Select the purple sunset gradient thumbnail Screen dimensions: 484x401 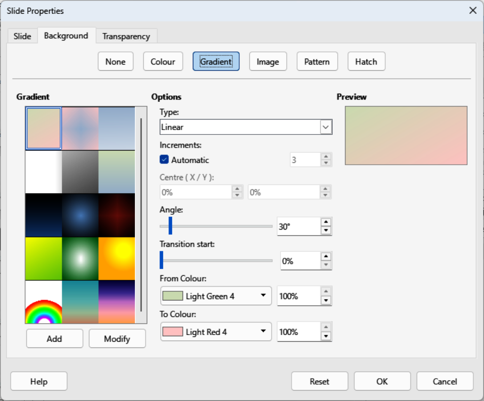(116, 302)
